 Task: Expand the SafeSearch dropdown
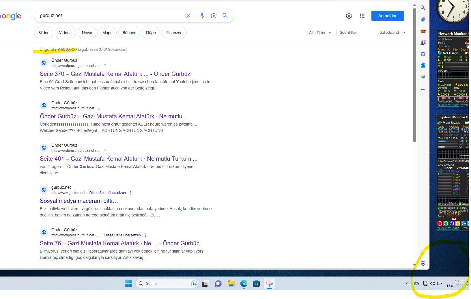pos(392,32)
